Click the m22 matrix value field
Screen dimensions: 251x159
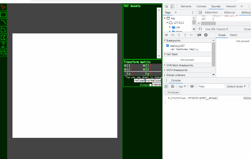coord(155,69)
